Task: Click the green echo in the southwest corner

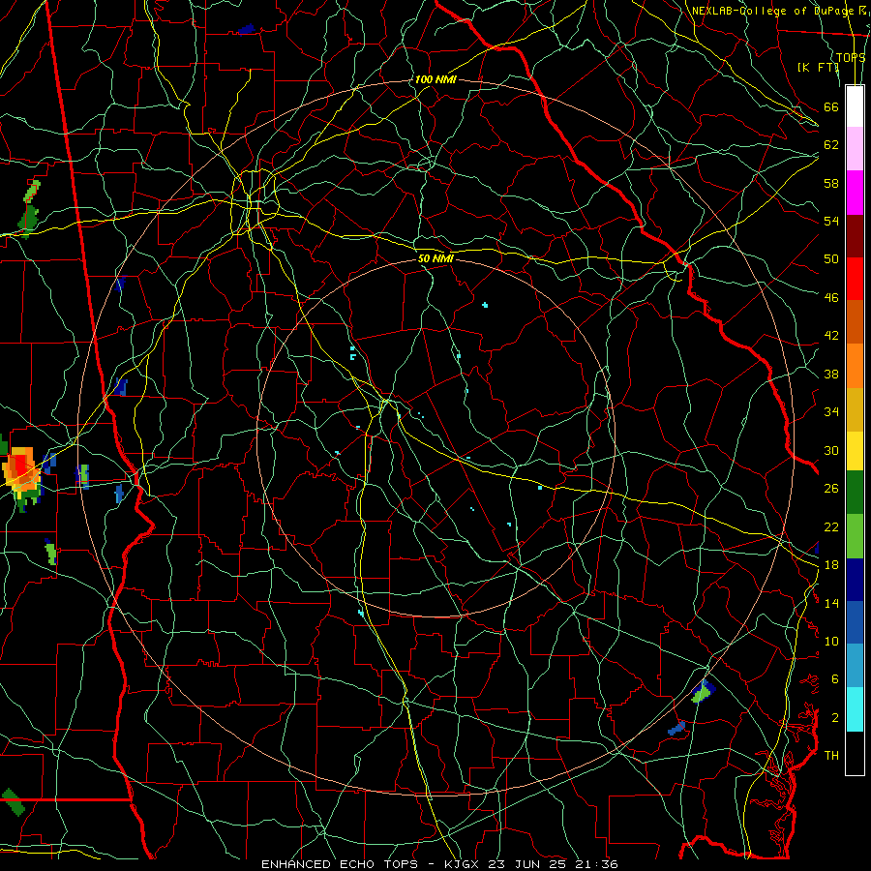Action: [13, 801]
